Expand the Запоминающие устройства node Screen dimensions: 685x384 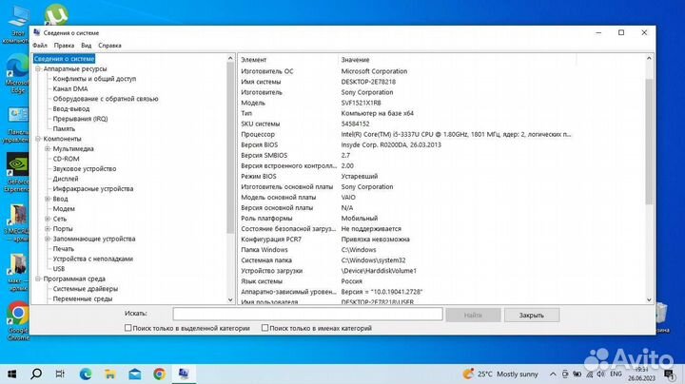click(48, 239)
